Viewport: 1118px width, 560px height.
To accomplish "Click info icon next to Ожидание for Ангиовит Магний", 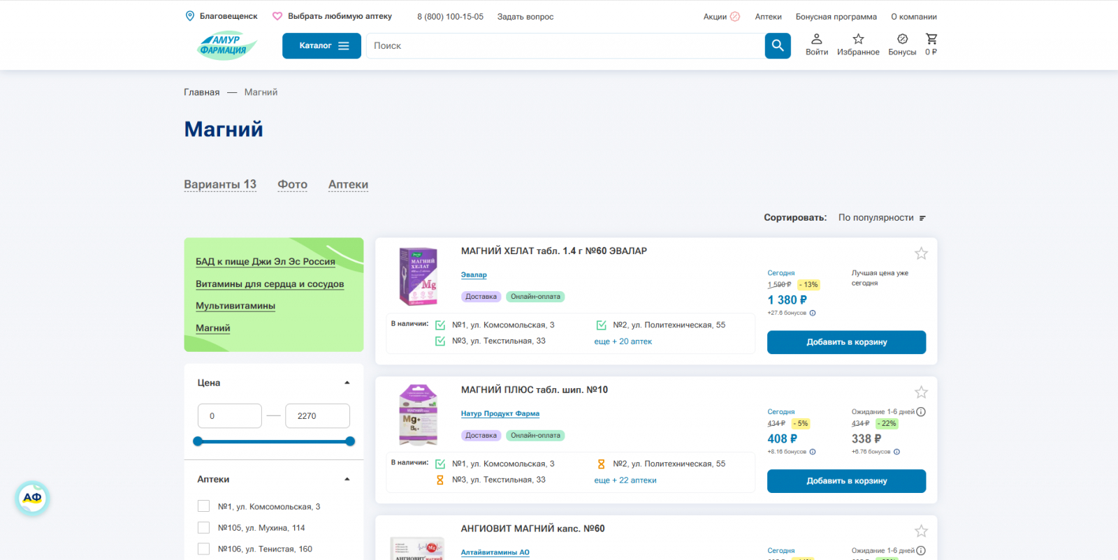I will coord(921,551).
